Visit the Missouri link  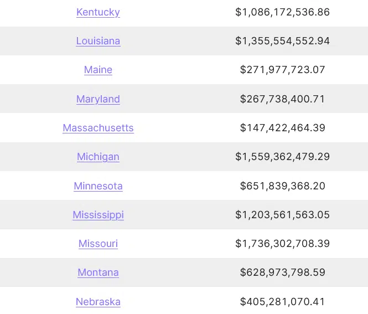pyautogui.click(x=98, y=244)
